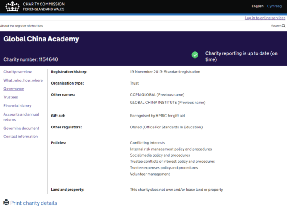The width and height of the screenshot is (287, 208).
Task: Open the Trustees section
Action: click(11, 97)
